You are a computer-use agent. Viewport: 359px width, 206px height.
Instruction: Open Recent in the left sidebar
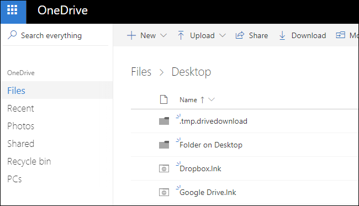20,108
